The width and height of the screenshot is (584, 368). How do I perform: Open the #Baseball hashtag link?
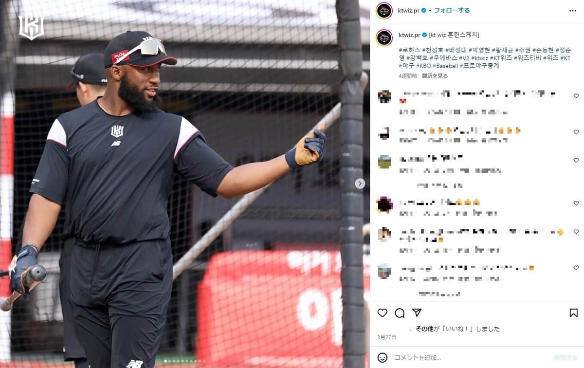[445, 65]
